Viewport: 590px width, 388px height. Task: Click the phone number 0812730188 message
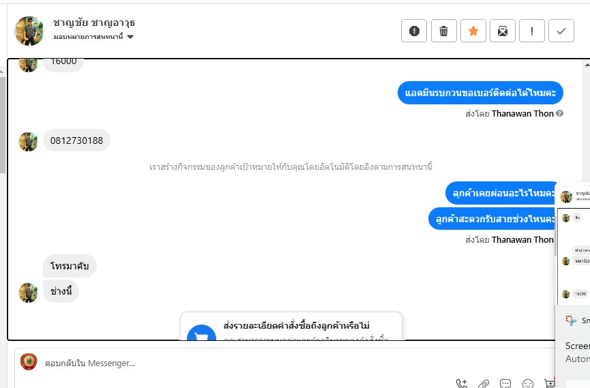77,140
